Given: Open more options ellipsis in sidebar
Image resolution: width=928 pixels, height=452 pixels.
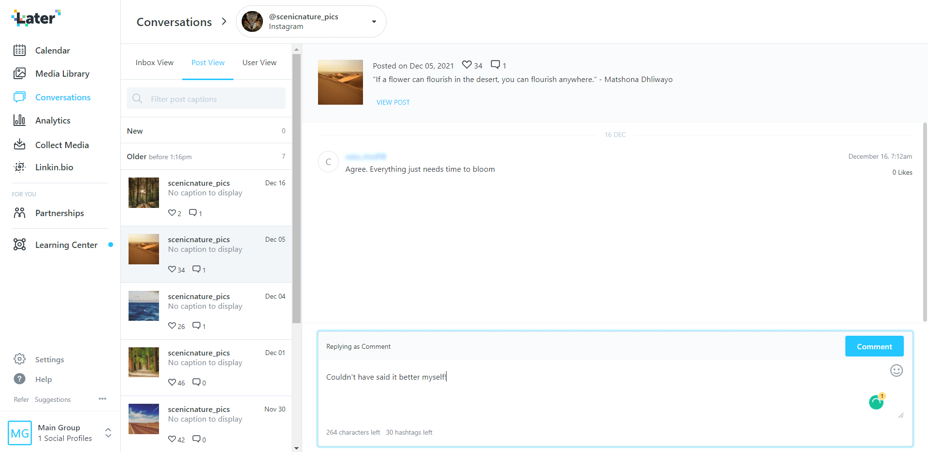Looking at the screenshot, I should coord(102,399).
